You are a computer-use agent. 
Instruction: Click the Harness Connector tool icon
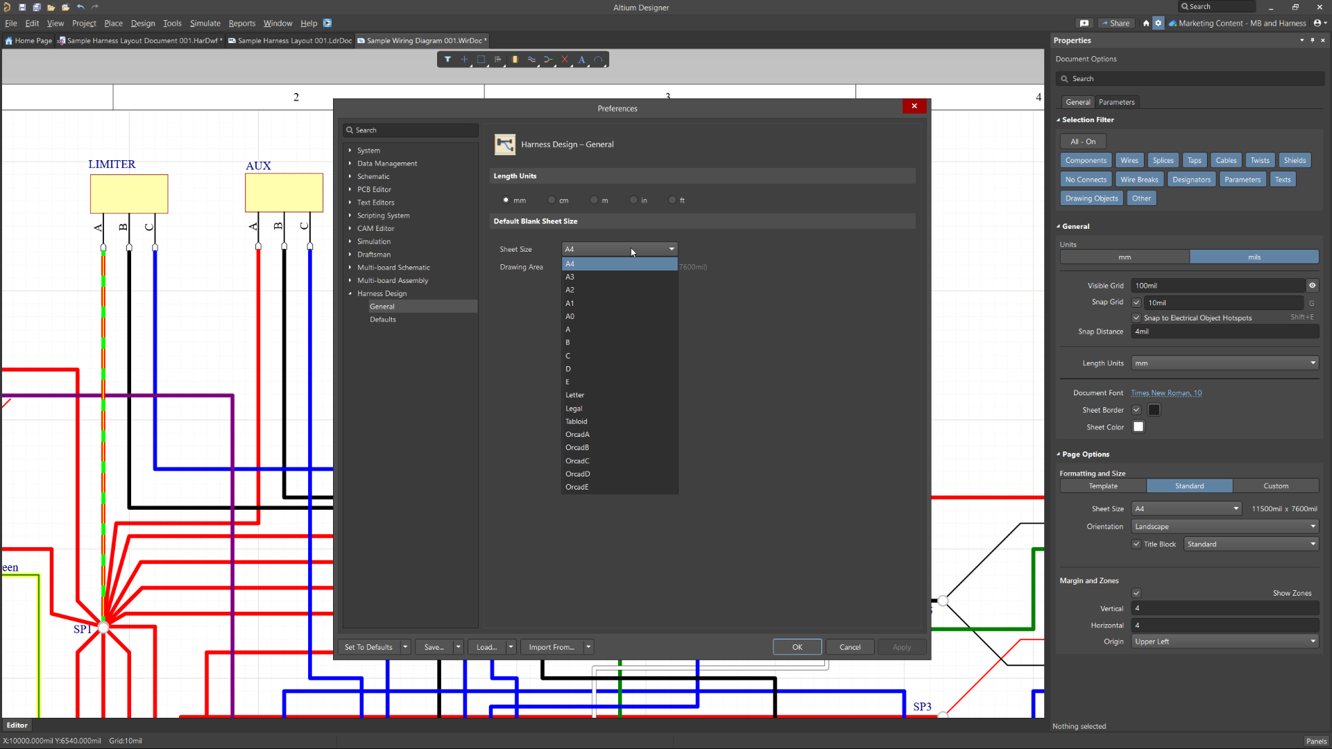(515, 60)
